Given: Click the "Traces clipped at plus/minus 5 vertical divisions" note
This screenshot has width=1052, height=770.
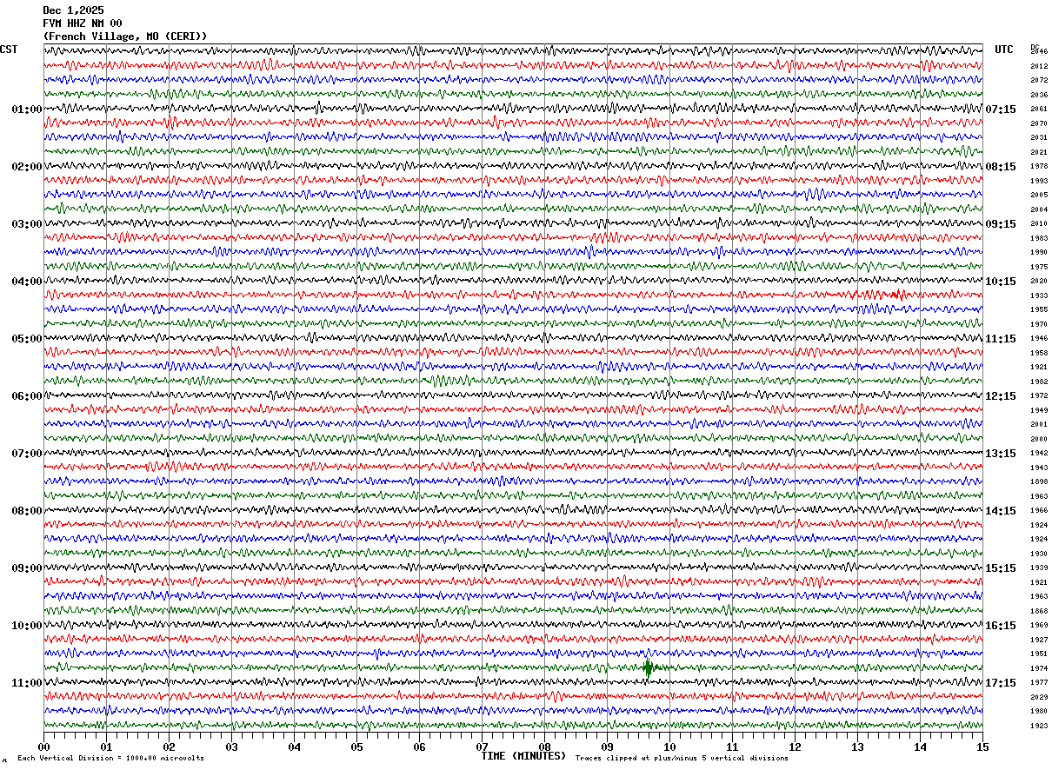Looking at the screenshot, I should click(x=682, y=759).
